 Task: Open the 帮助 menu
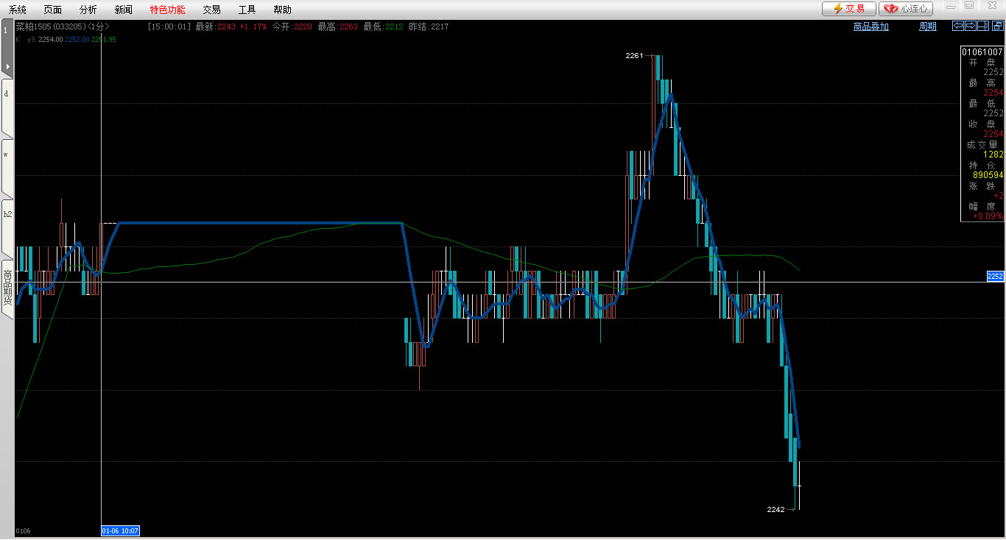point(282,10)
